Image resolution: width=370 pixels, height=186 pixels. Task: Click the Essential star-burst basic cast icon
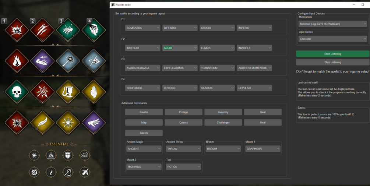tap(34, 155)
